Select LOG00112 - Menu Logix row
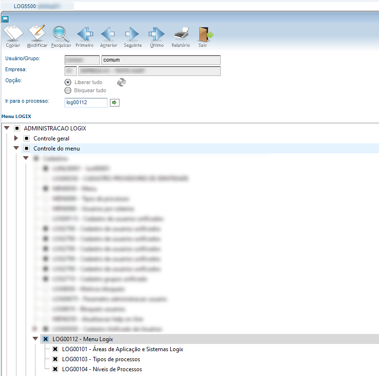This screenshot has height=376, width=379. (x=209, y=339)
